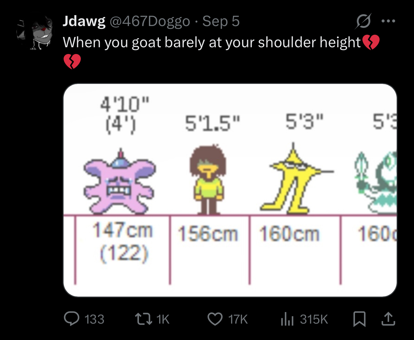Open the view analytics bar icon

[x=287, y=319]
